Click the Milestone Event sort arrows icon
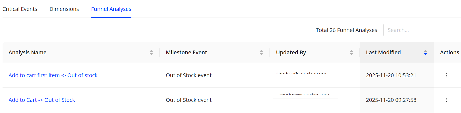This screenshot has height=113, width=461. point(261,53)
